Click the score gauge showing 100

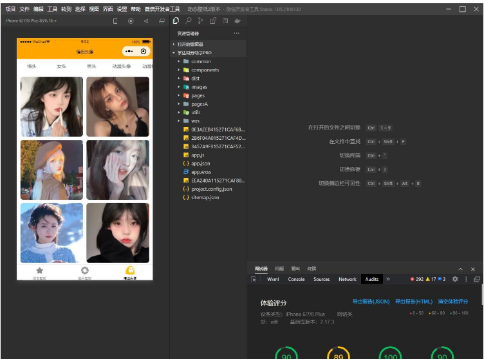coord(390,353)
